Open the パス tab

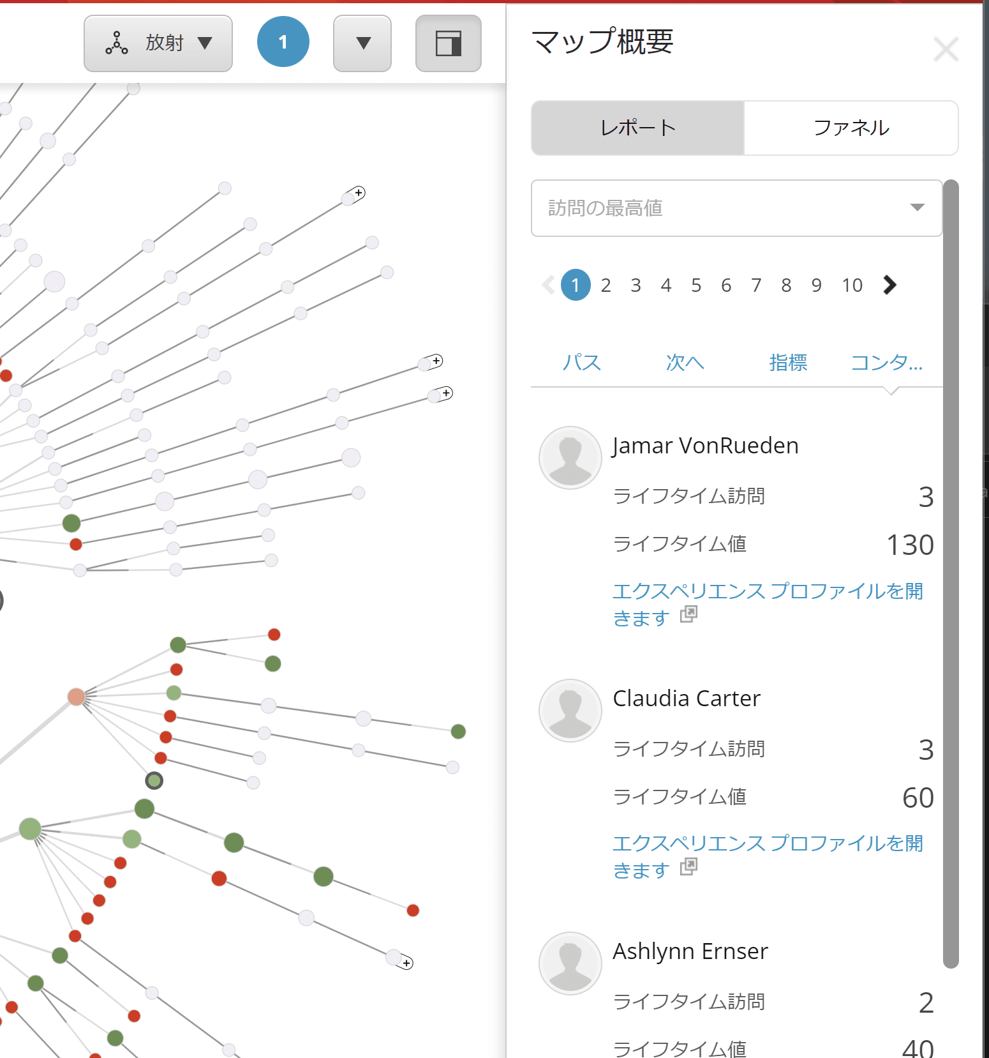click(x=582, y=363)
